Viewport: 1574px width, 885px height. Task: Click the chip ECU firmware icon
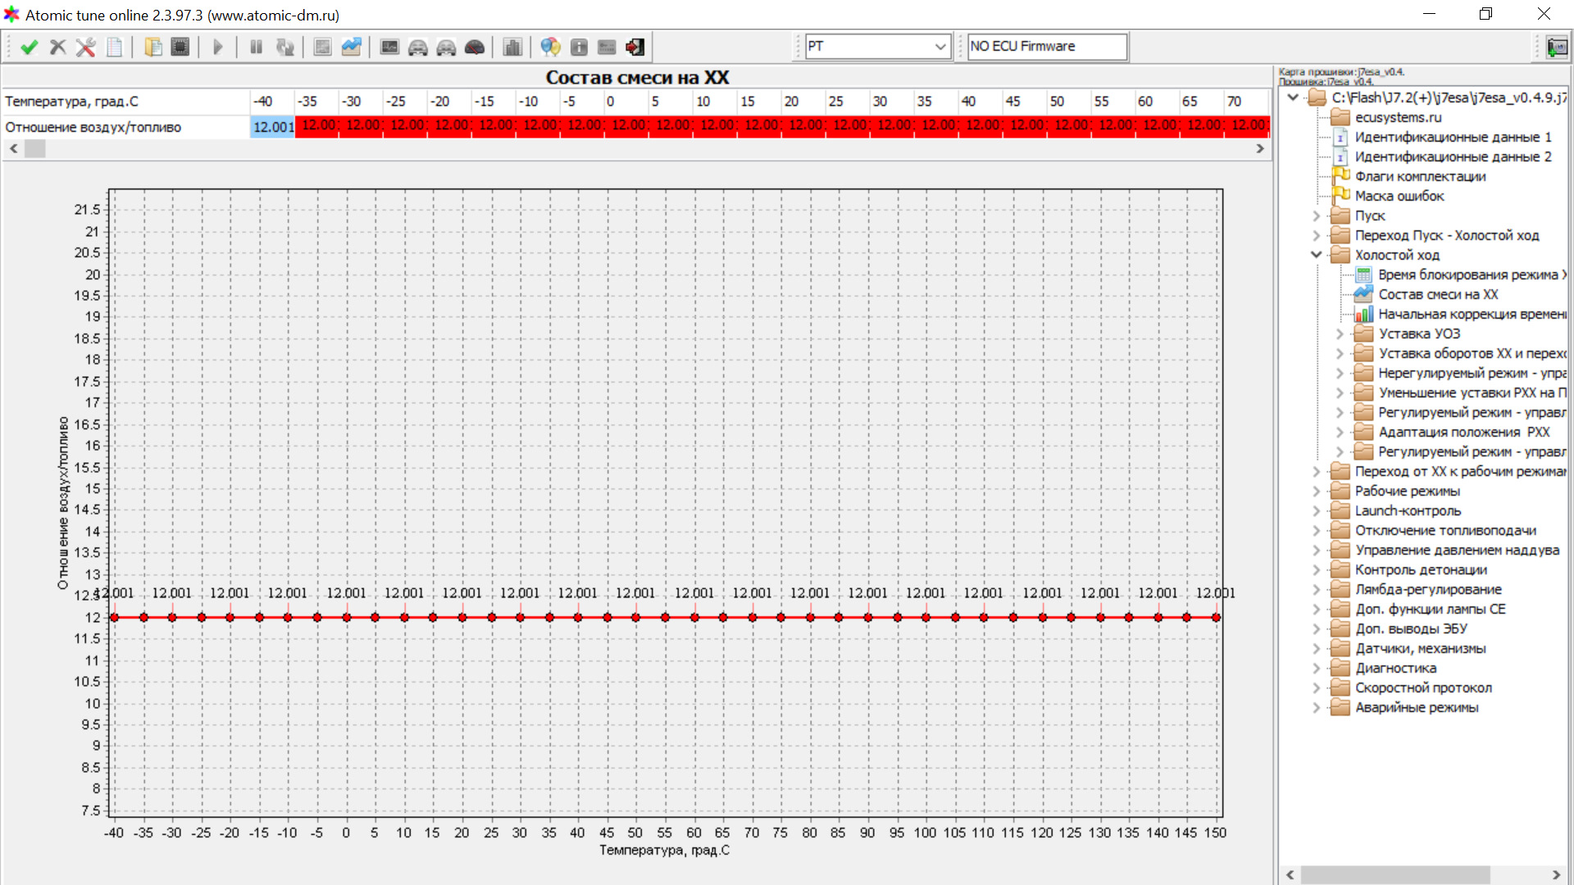[180, 47]
